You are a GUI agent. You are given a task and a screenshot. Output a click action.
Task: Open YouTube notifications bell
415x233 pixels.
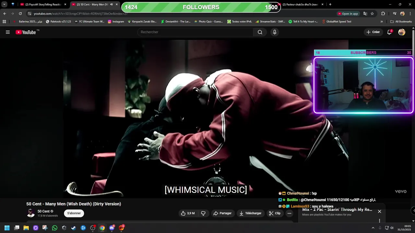[x=389, y=32]
